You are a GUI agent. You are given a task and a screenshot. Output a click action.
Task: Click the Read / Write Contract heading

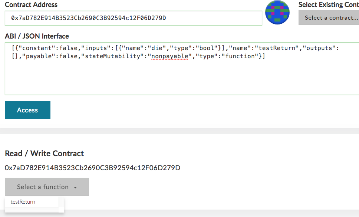(x=44, y=153)
